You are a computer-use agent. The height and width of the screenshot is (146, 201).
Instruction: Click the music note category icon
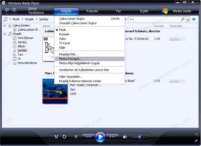(x=6, y=19)
